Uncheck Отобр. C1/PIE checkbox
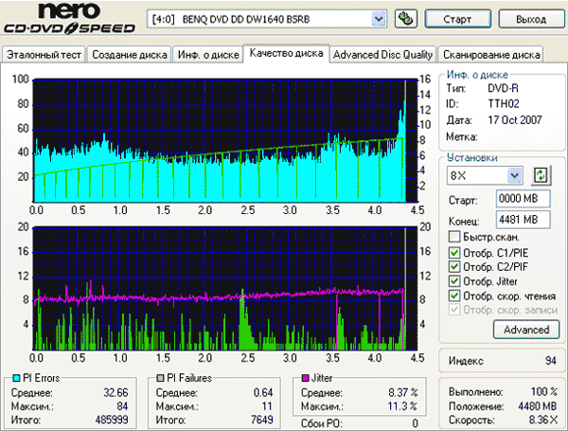The width and height of the screenshot is (568, 431). click(453, 252)
